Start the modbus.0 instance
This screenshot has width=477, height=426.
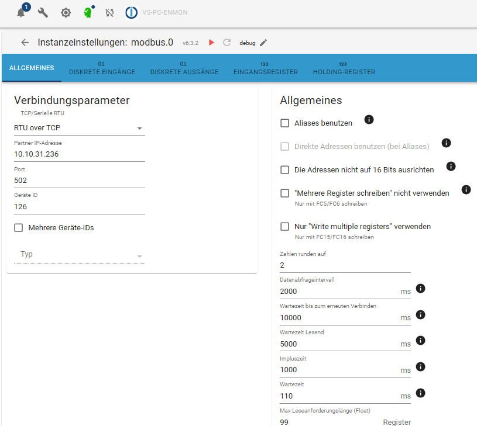(x=211, y=43)
